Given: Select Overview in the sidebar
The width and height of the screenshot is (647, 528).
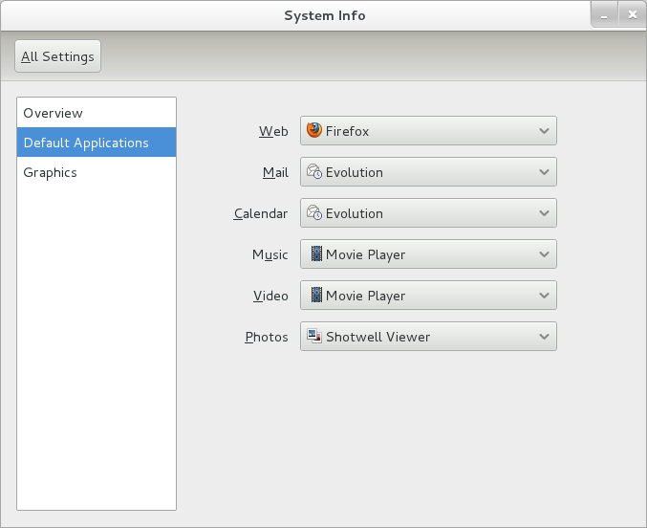Looking at the screenshot, I should point(97,113).
